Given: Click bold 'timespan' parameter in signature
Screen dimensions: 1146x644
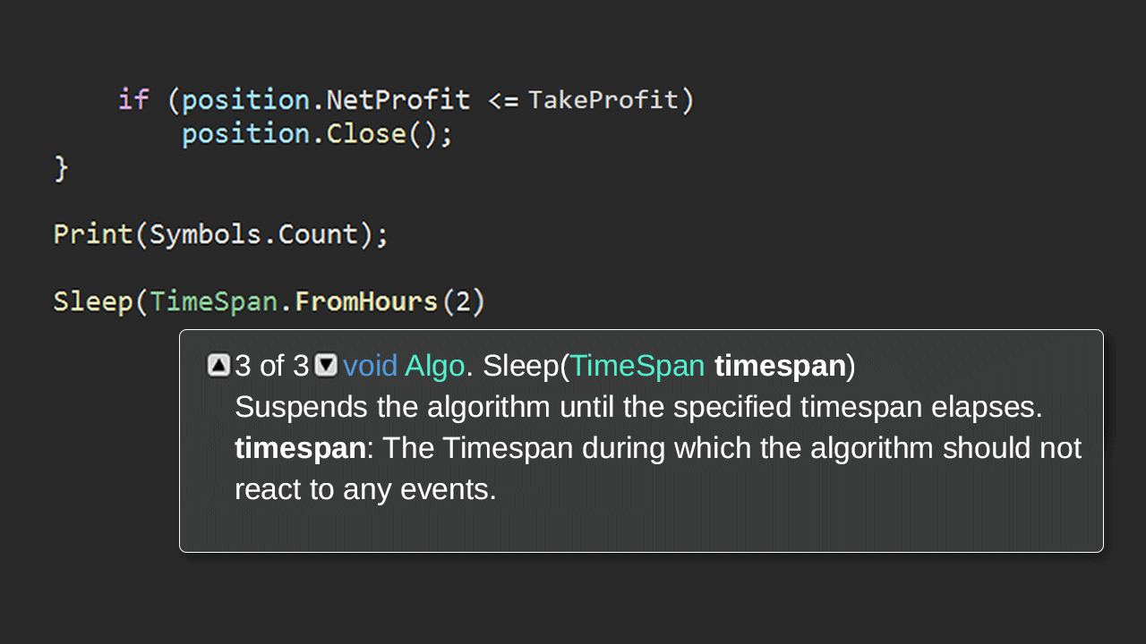Looking at the screenshot, I should 780,366.
